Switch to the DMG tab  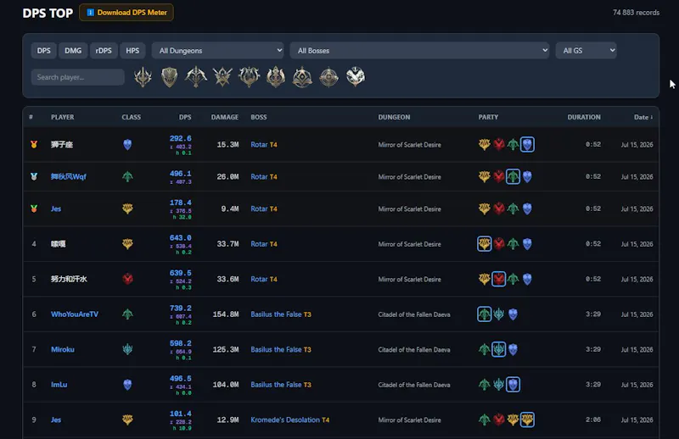73,51
